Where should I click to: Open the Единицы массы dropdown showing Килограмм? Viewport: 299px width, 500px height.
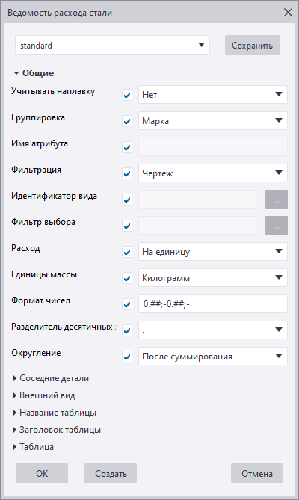213,277
